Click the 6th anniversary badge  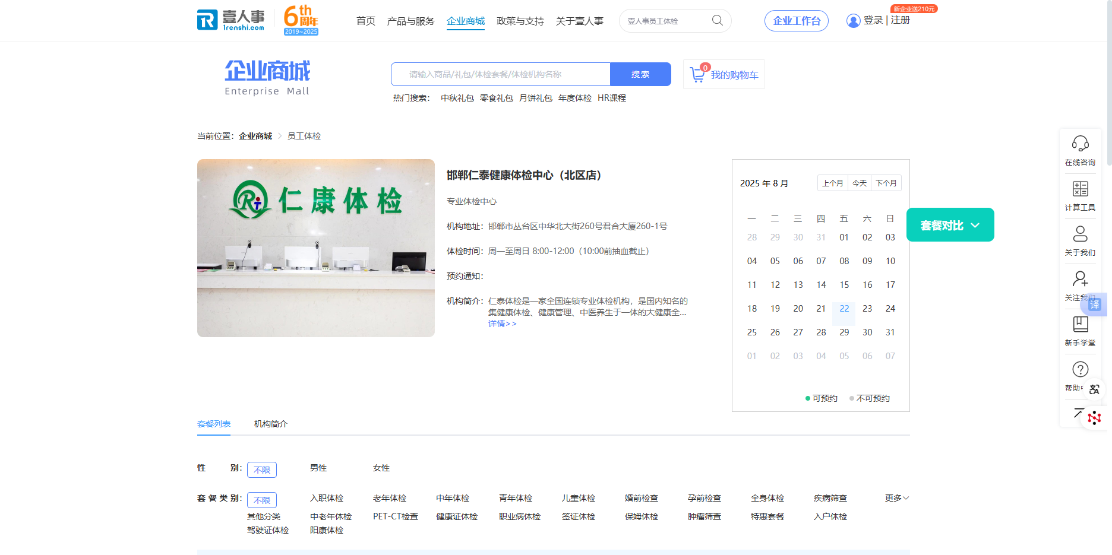(301, 20)
